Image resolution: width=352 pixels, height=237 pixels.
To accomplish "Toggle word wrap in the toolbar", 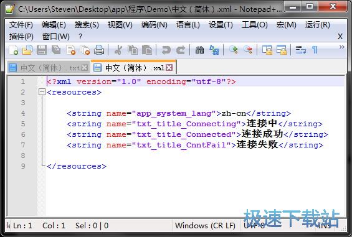I will coord(301,50).
